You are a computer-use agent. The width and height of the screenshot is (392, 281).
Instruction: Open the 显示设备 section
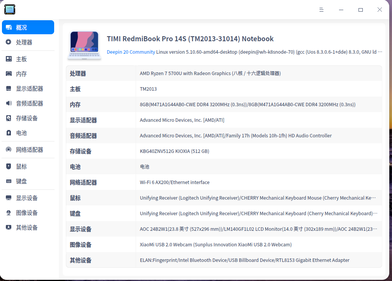[x=23, y=198]
